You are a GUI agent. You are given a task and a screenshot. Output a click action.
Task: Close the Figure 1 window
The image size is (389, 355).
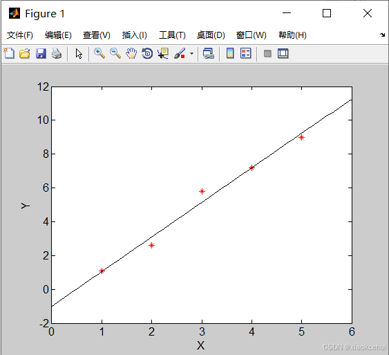click(x=368, y=13)
